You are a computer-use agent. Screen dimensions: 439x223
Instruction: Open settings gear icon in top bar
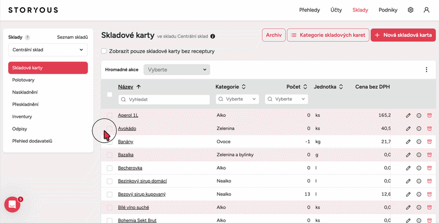pyautogui.click(x=410, y=10)
